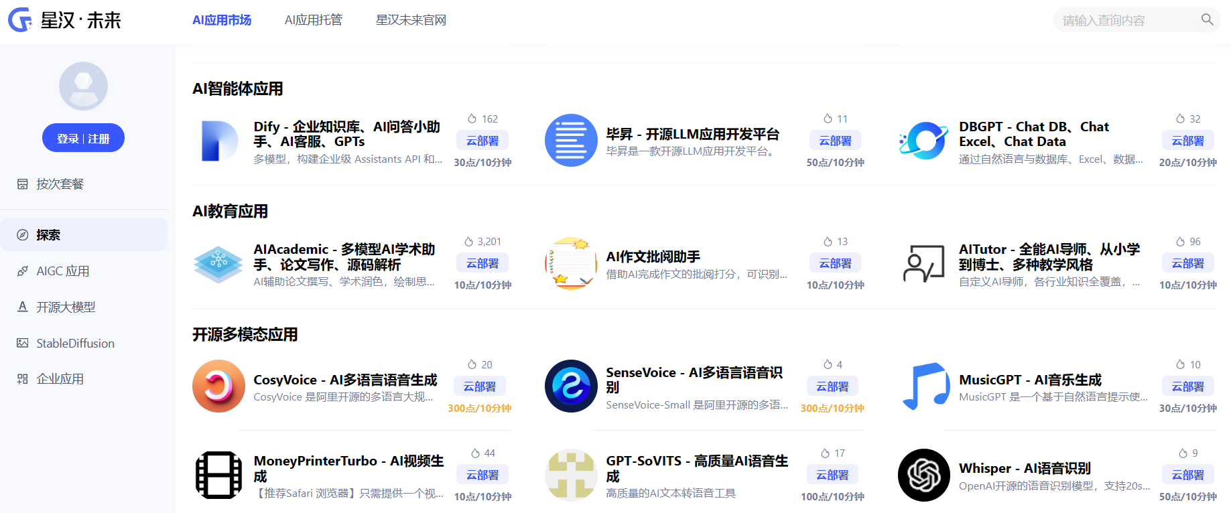Click the SenseVoice blue swirl icon
Image resolution: width=1231 pixels, height=513 pixels.
(571, 386)
